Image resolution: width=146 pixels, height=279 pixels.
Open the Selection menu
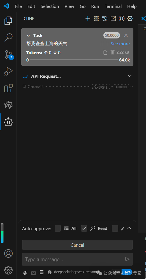[x=50, y=6]
